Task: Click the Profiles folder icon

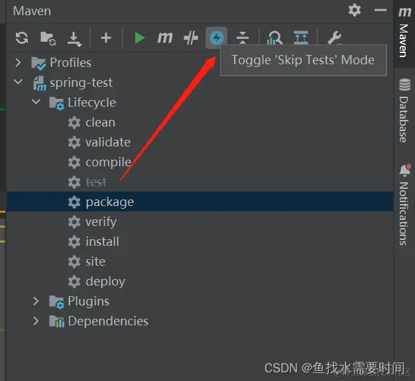Action: (38, 63)
